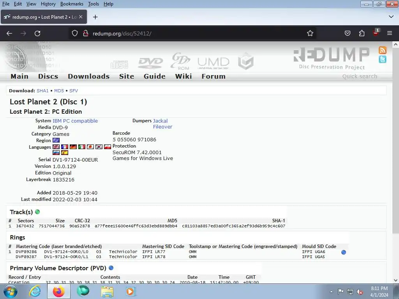The image size is (399, 299).
Task: Click the Spanish language flag
Action: click(x=65, y=153)
